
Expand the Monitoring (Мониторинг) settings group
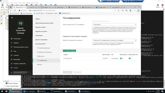(x=39, y=36)
